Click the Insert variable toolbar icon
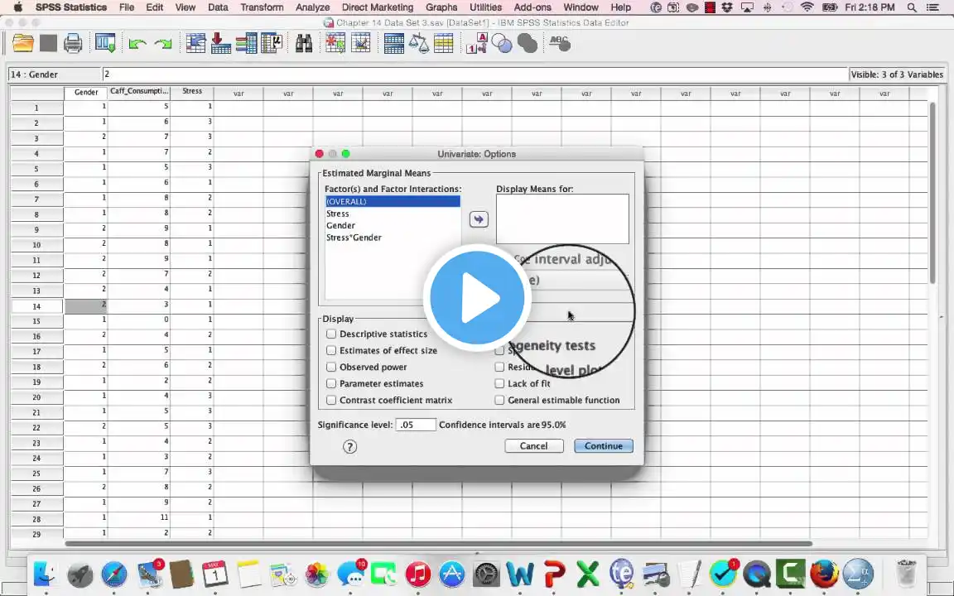Screen dimensions: 954x596 tap(361, 44)
